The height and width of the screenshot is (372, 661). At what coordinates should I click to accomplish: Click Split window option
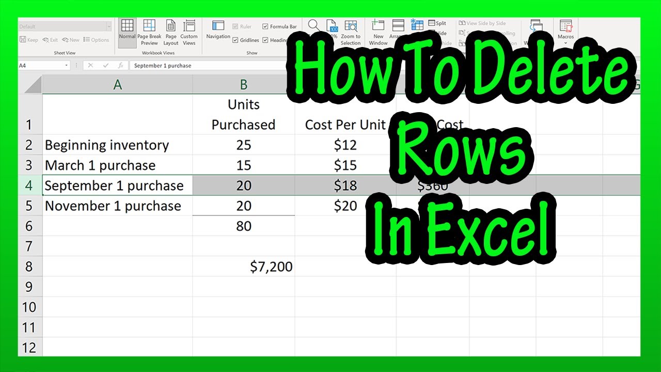(x=437, y=23)
